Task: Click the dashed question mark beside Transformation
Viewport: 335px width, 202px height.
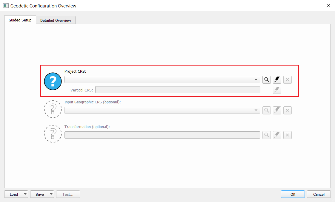Action: [x=53, y=133]
